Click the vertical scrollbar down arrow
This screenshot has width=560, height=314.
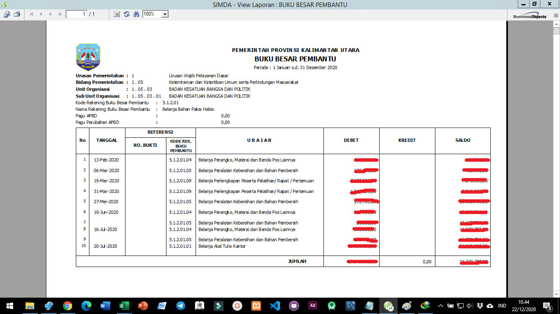pos(556,294)
